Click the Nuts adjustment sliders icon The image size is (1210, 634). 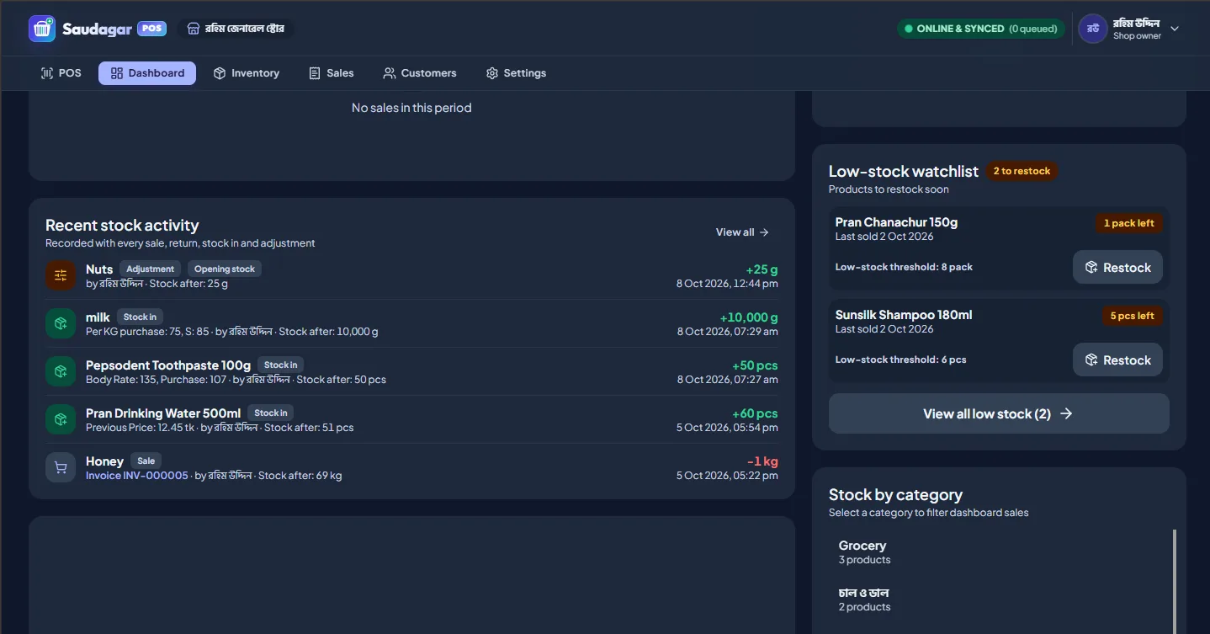click(x=61, y=275)
